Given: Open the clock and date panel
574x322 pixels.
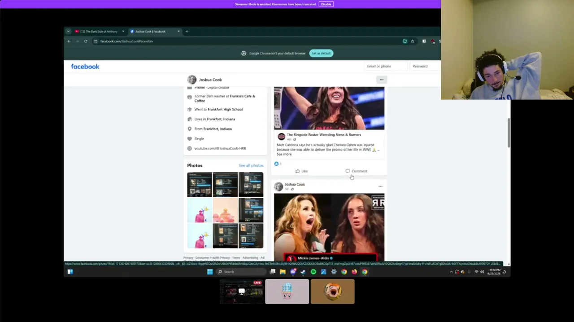Looking at the screenshot, I should (x=495, y=271).
